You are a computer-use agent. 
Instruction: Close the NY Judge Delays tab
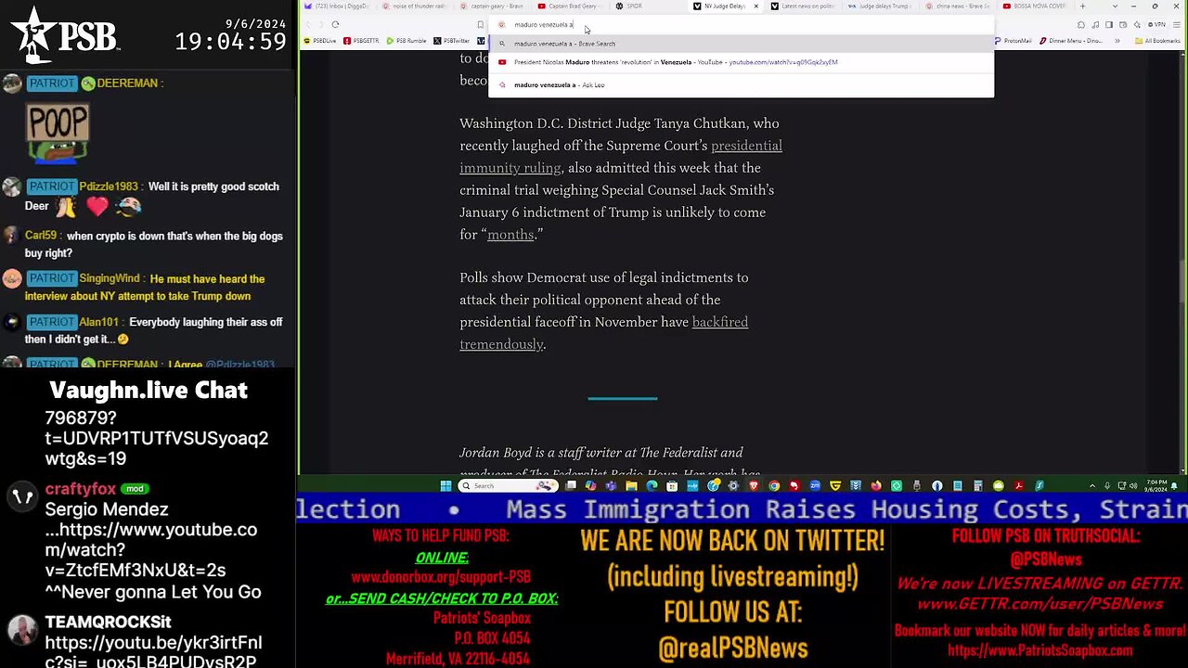tap(756, 6)
